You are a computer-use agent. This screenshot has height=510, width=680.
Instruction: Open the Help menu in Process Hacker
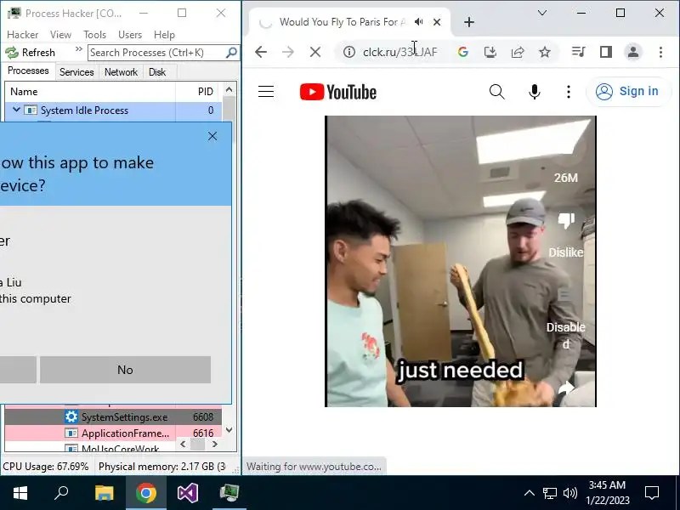[164, 35]
